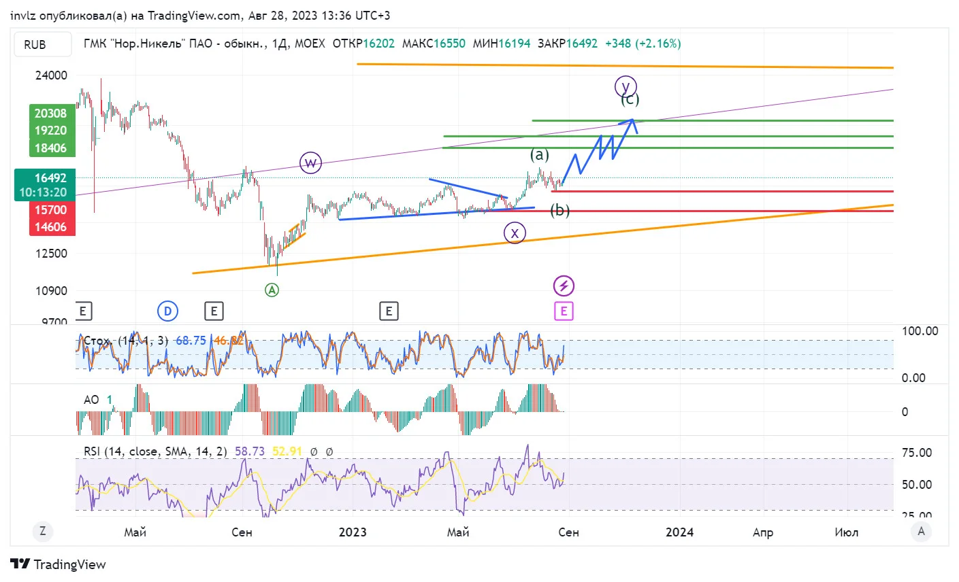
Task: Select the (b) wave label
Action: point(560,210)
